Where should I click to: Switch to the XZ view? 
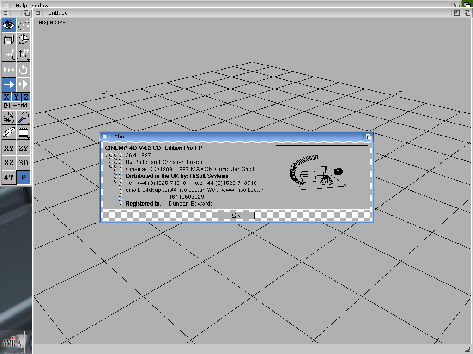point(9,163)
